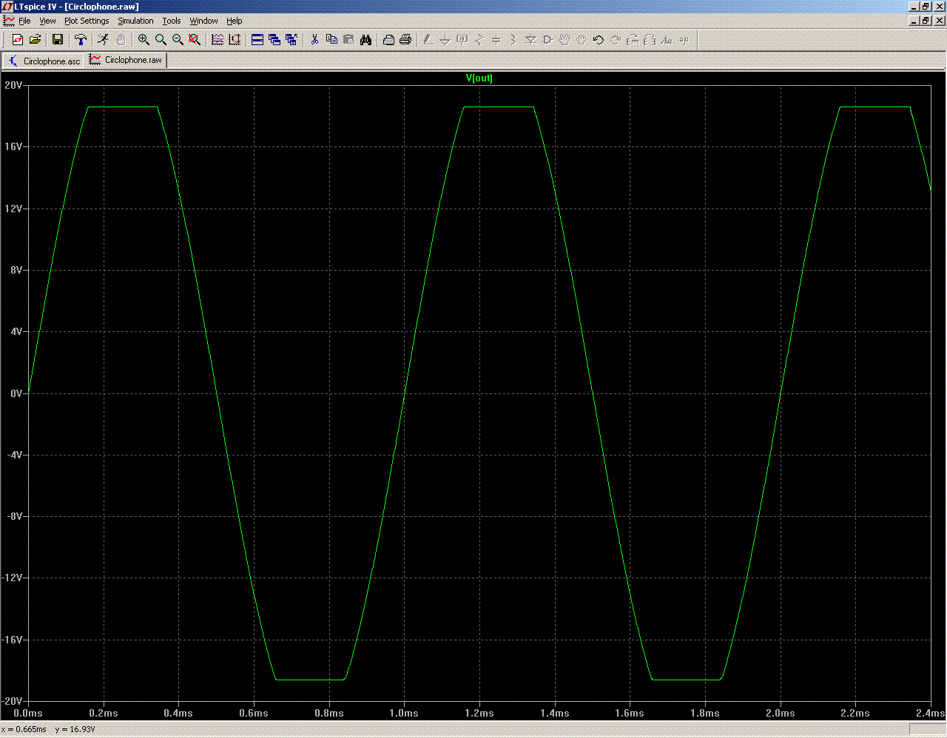Click the Pick Visible Traces icon
Viewport: 947px width, 738px height.
tap(218, 40)
